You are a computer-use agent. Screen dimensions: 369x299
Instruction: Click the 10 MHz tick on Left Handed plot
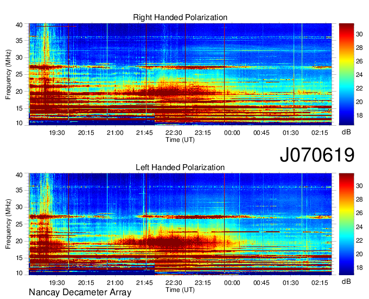click(x=20, y=273)
